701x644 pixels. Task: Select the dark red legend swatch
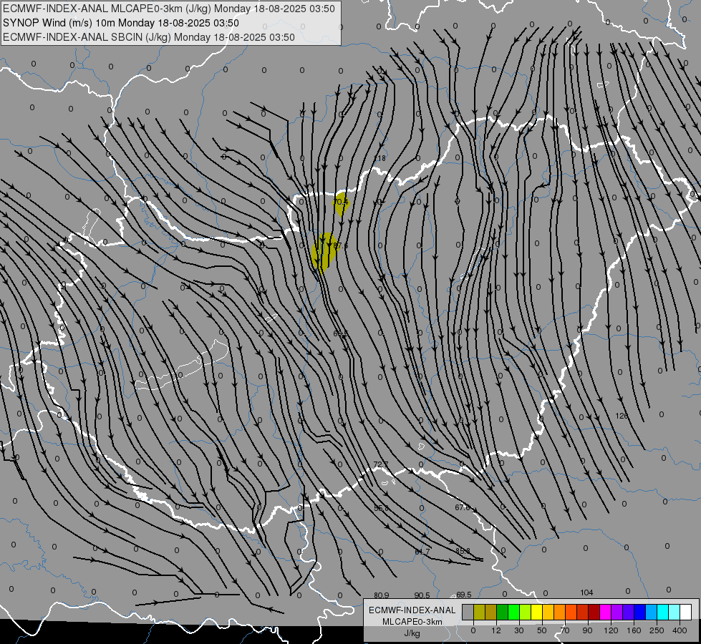[x=594, y=612]
